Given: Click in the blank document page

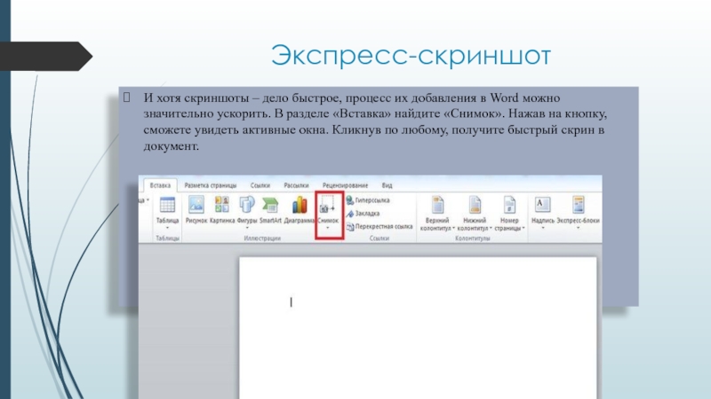Looking at the screenshot, I should [418, 328].
